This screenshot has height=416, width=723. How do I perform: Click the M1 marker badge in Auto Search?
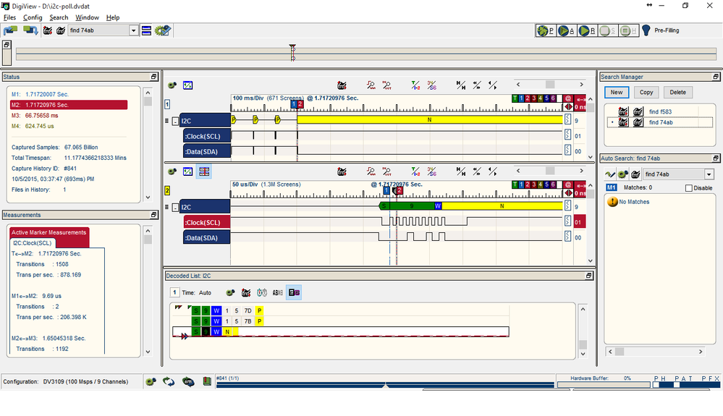(x=611, y=187)
